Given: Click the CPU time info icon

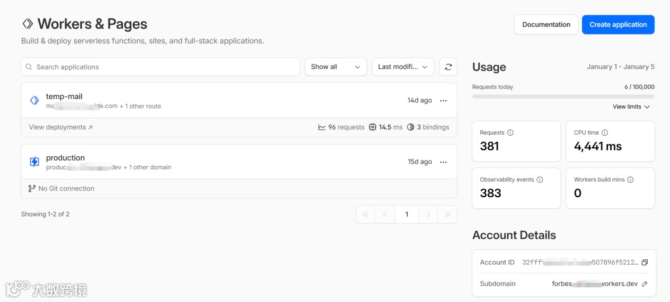Looking at the screenshot, I should pos(605,133).
